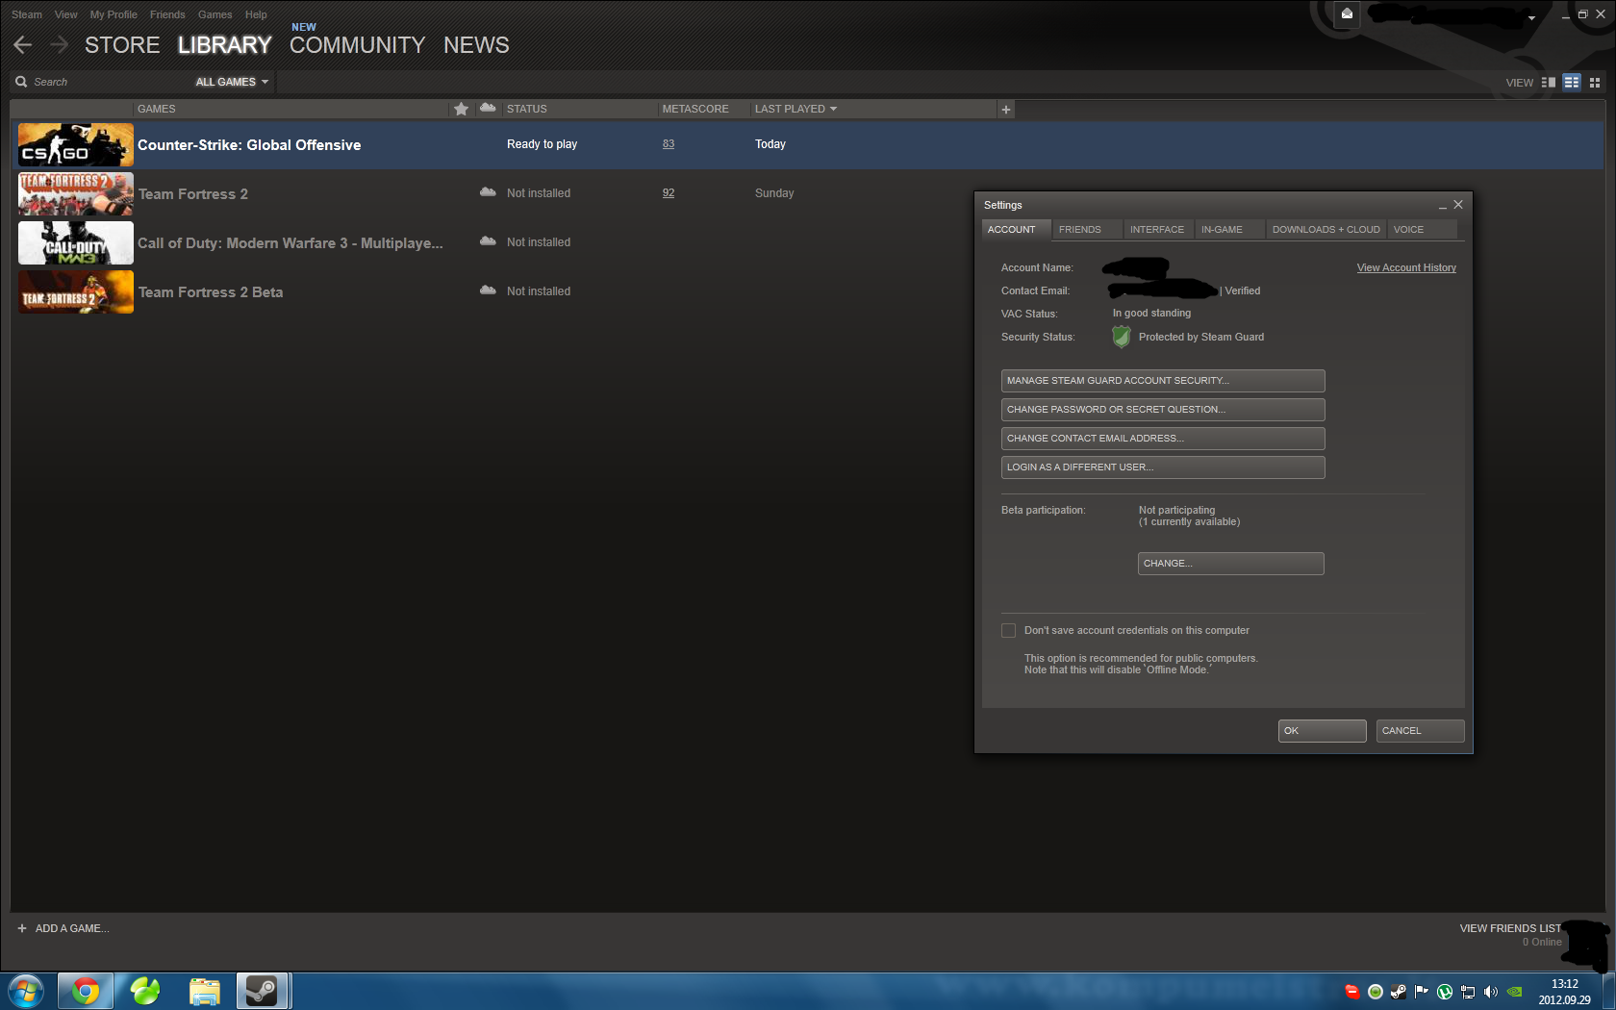Click the back navigation arrow
This screenshot has height=1010, width=1616.
pyautogui.click(x=23, y=45)
